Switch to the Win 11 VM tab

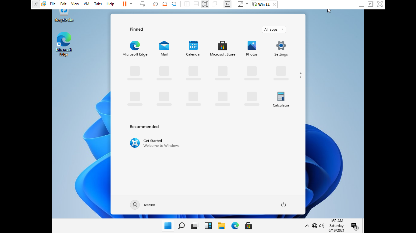(264, 5)
